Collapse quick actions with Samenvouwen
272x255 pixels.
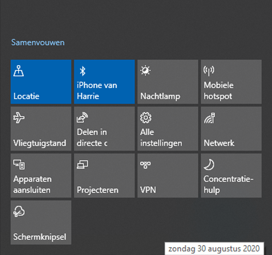click(38, 42)
